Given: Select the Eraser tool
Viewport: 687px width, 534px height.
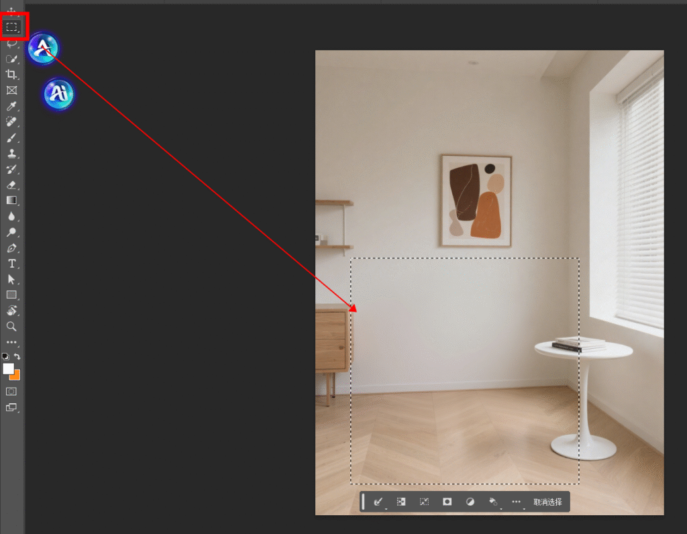Looking at the screenshot, I should pyautogui.click(x=11, y=184).
